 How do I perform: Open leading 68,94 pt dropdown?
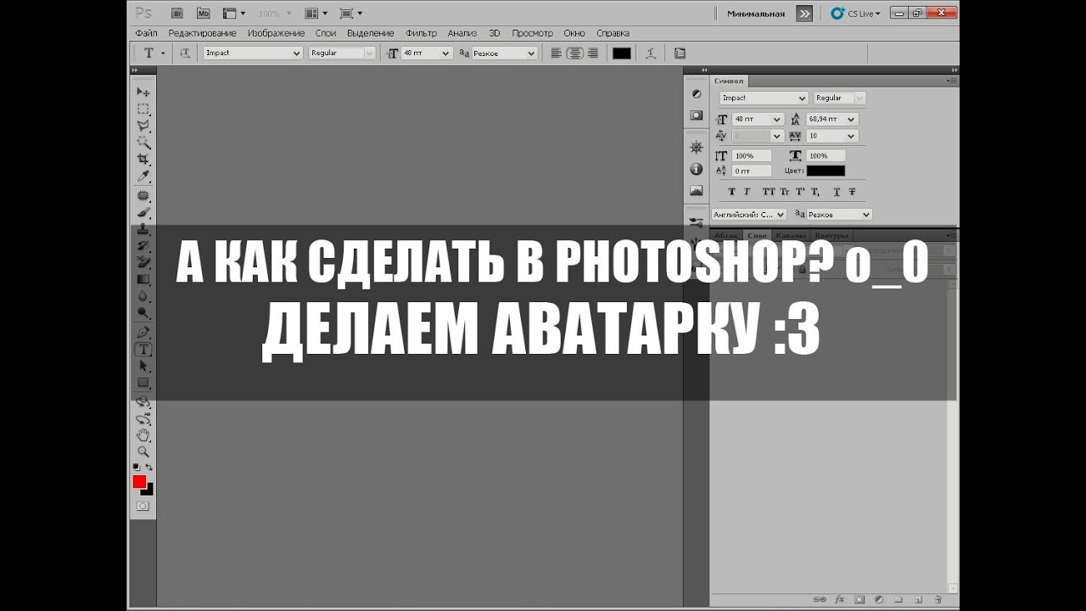point(853,120)
